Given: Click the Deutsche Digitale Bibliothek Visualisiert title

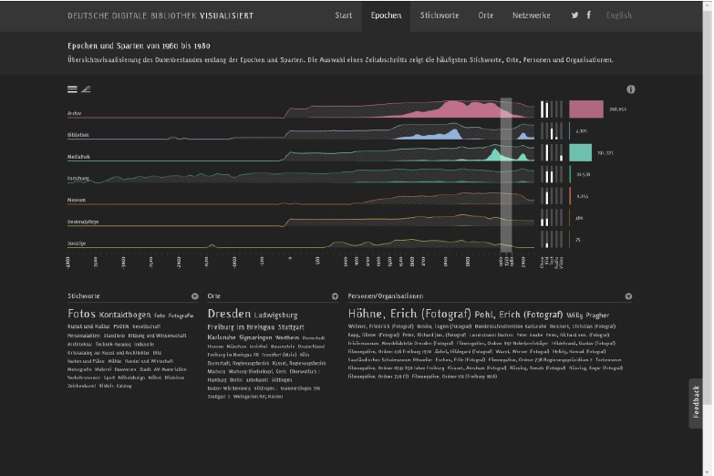Looking at the screenshot, I should (160, 16).
